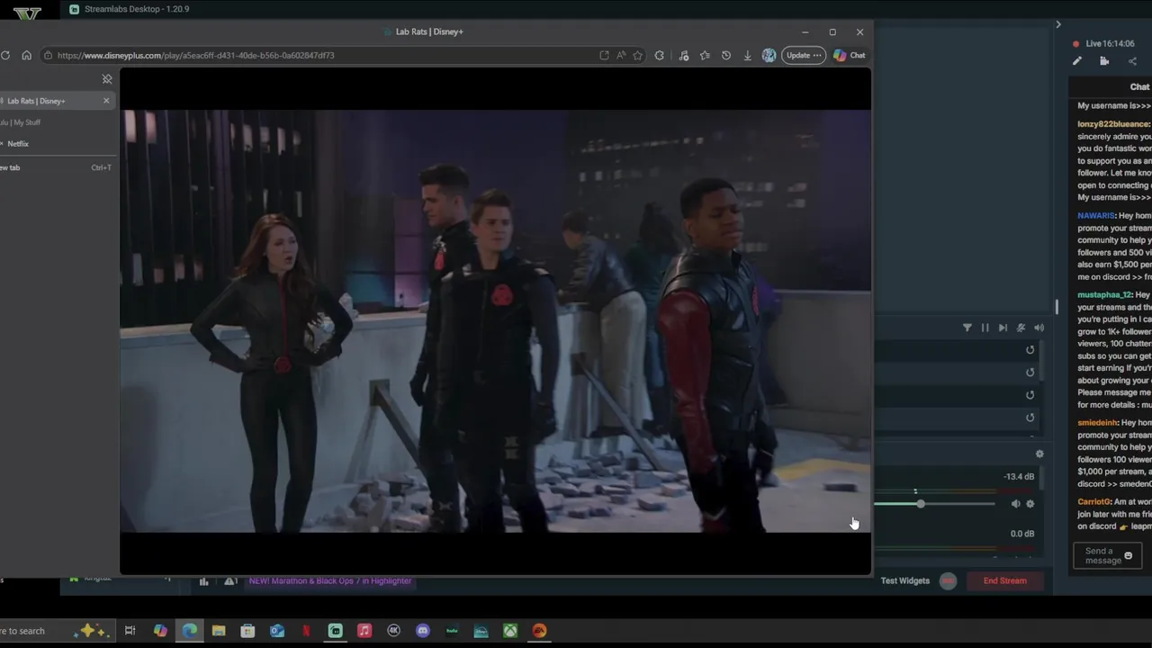Open Discord from taskbar

point(423,631)
